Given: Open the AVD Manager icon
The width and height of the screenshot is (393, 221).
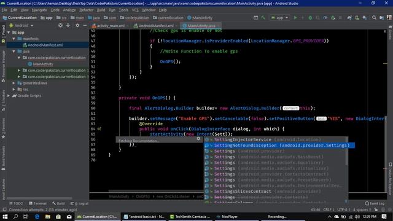Looking at the screenshot, I should tap(357, 18).
